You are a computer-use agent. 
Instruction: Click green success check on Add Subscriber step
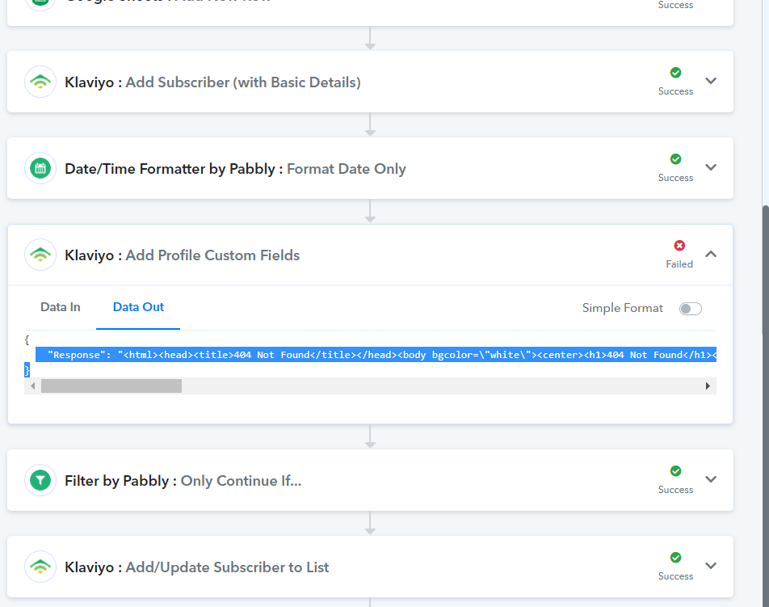pos(675,73)
